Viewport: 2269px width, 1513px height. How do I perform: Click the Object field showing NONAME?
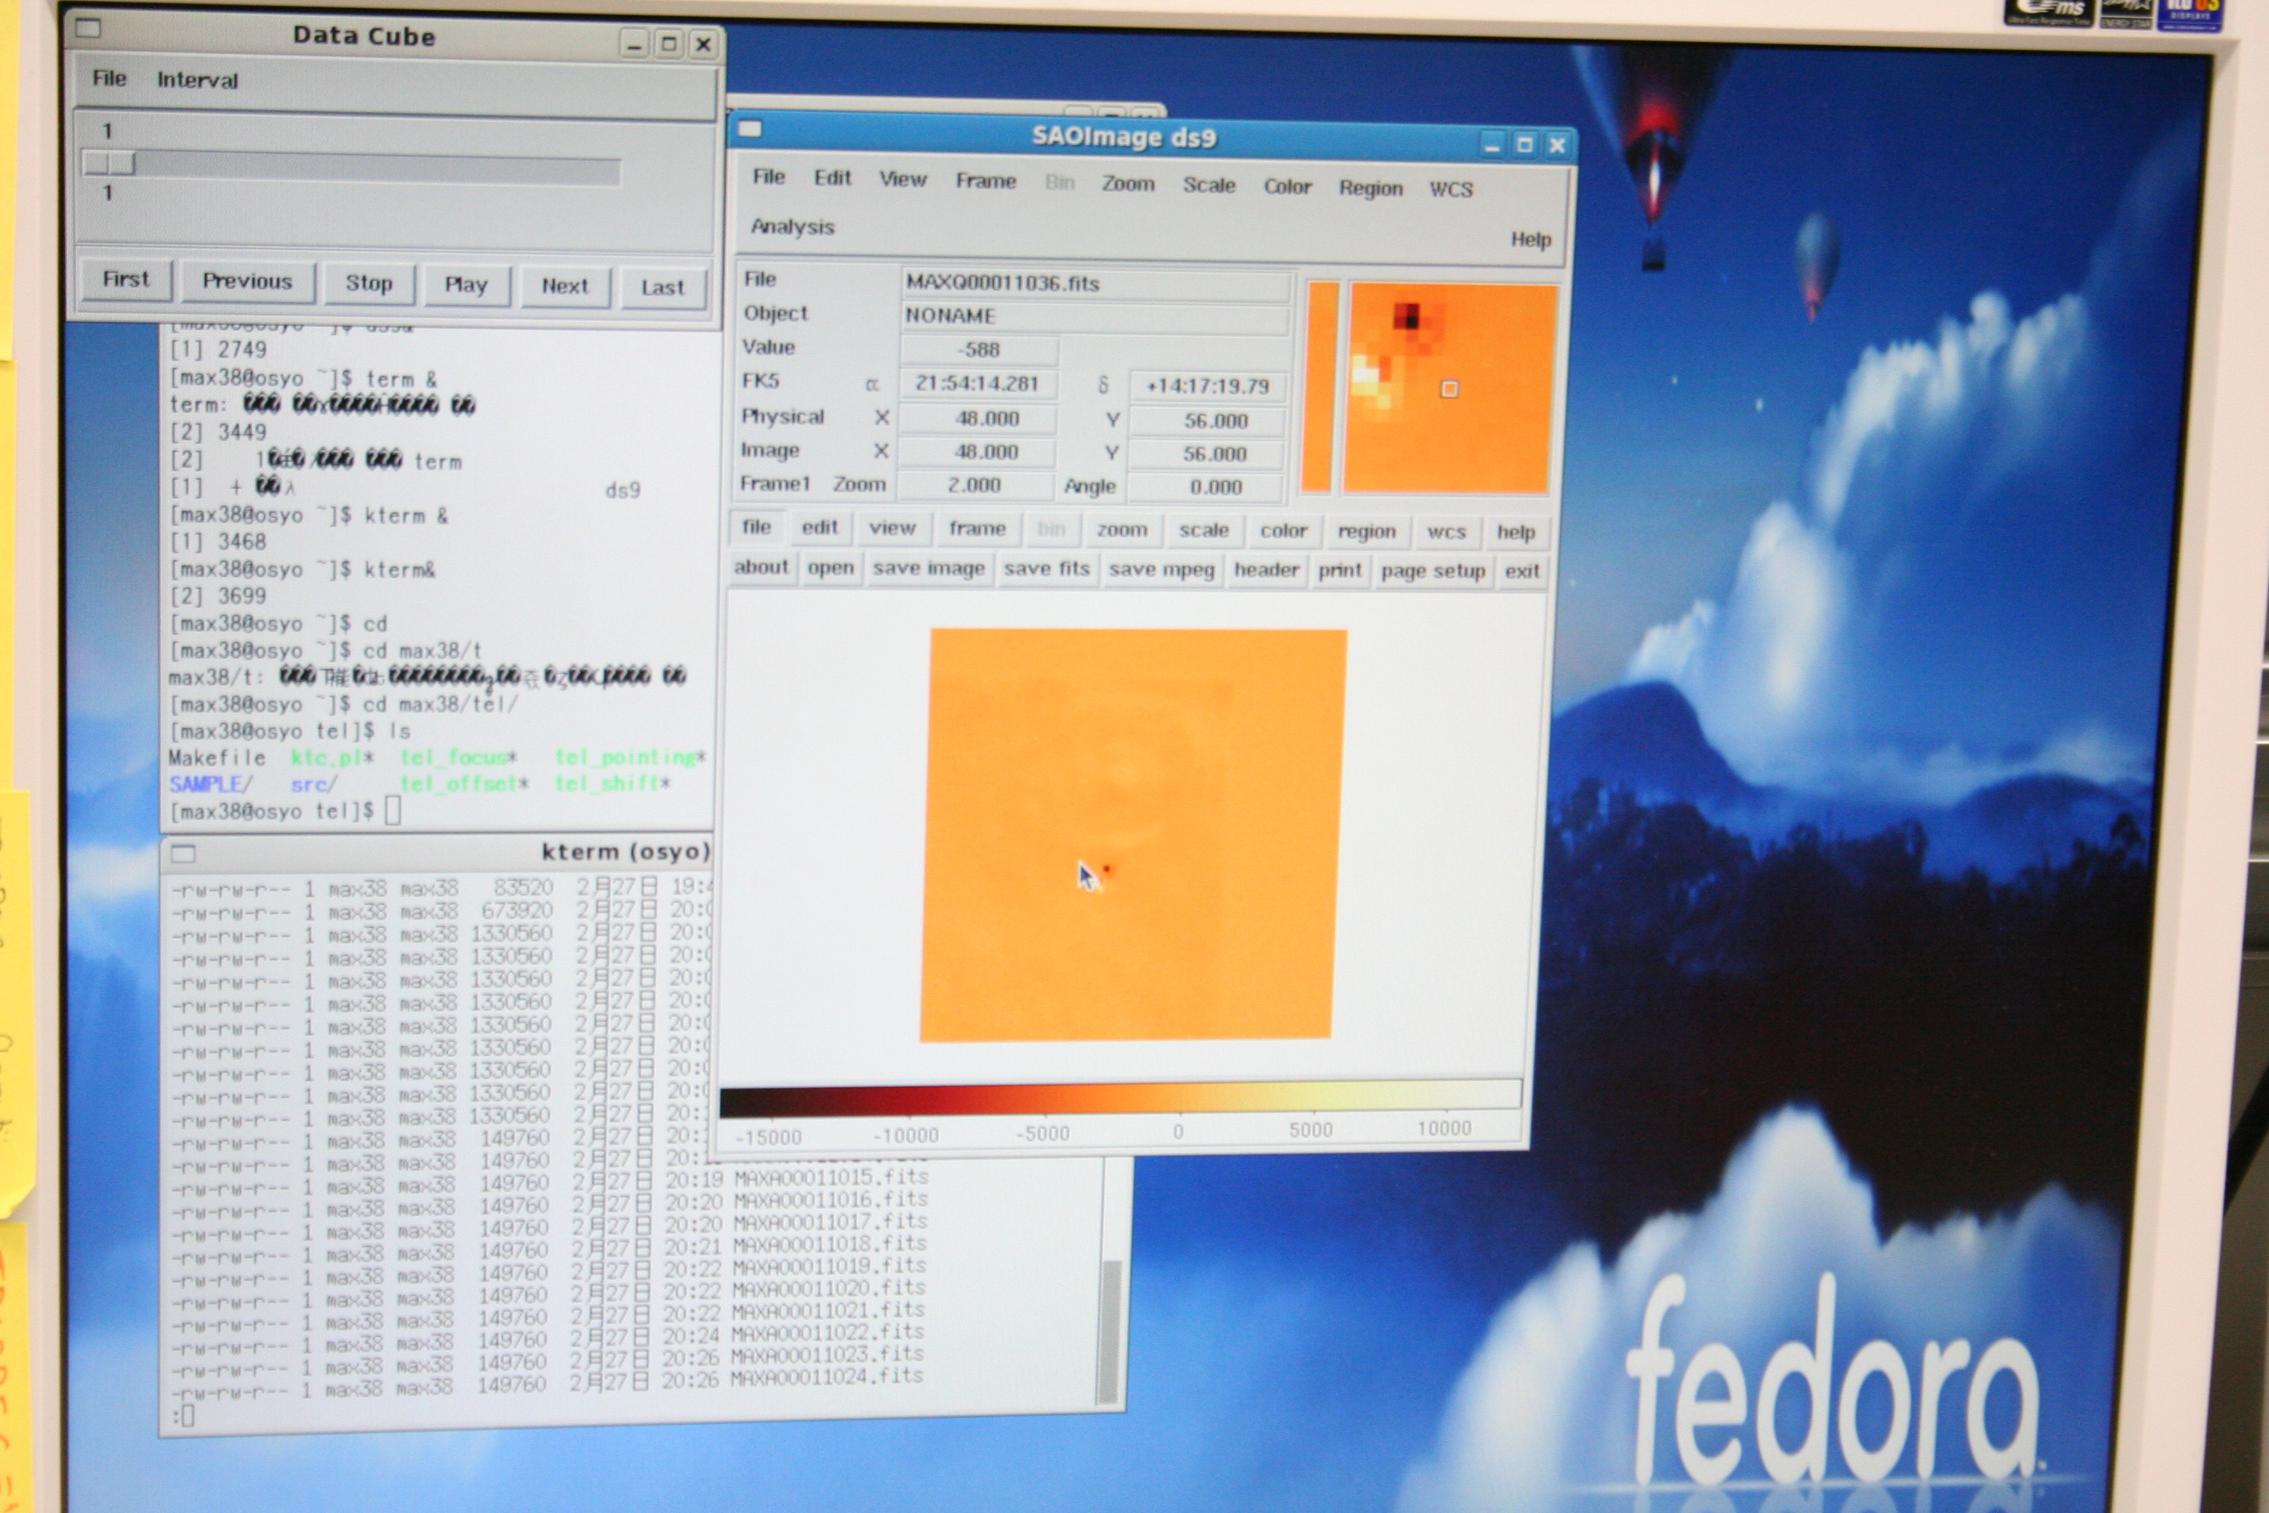[x=1094, y=317]
